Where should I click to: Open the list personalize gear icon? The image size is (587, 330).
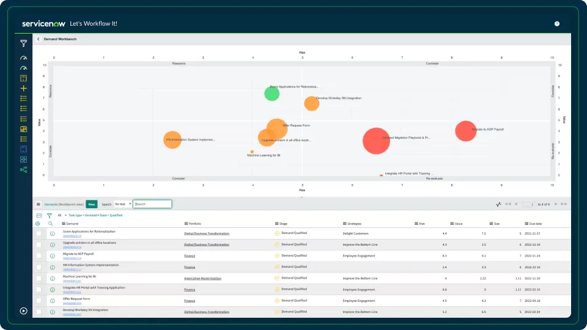(x=38, y=224)
